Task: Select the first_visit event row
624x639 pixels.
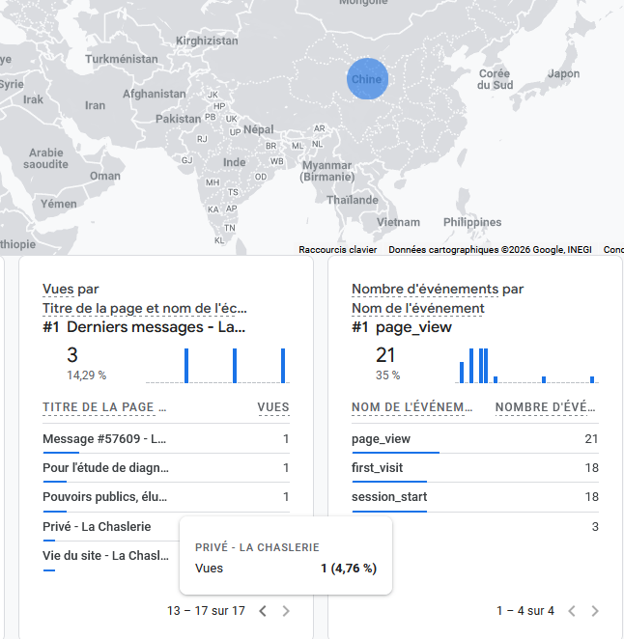Action: point(378,468)
